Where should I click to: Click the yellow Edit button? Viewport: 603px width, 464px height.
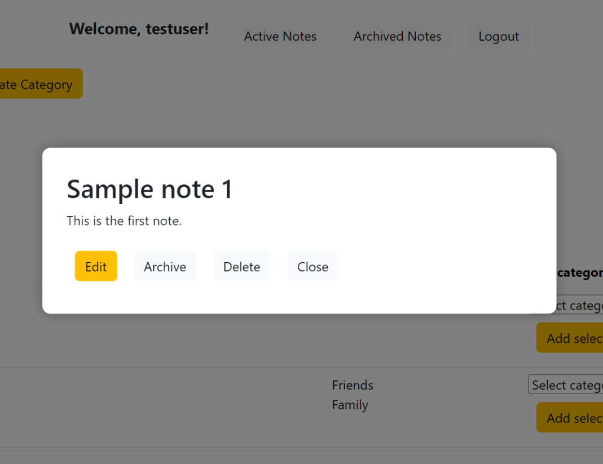coord(96,266)
